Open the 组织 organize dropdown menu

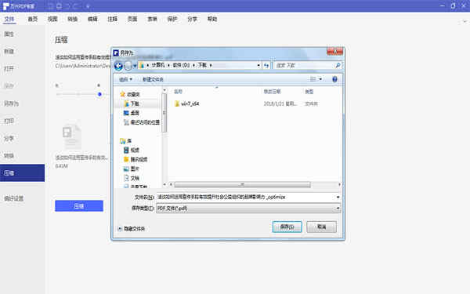[125, 79]
